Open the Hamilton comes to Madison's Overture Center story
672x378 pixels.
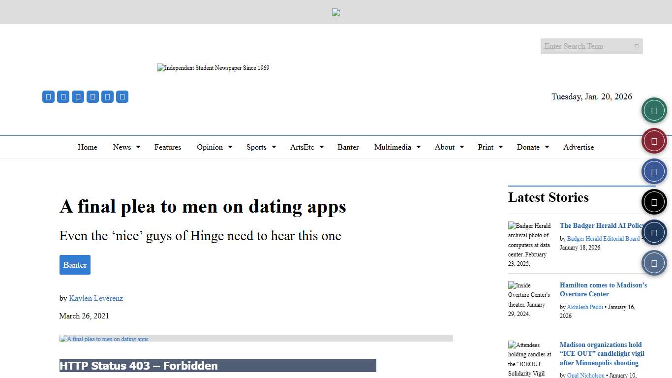(603, 289)
